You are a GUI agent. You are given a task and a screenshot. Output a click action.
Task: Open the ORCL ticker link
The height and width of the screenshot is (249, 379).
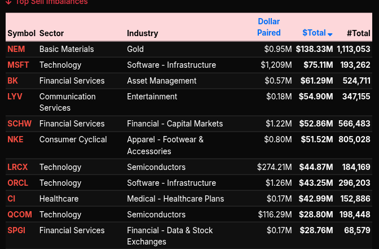click(17, 183)
